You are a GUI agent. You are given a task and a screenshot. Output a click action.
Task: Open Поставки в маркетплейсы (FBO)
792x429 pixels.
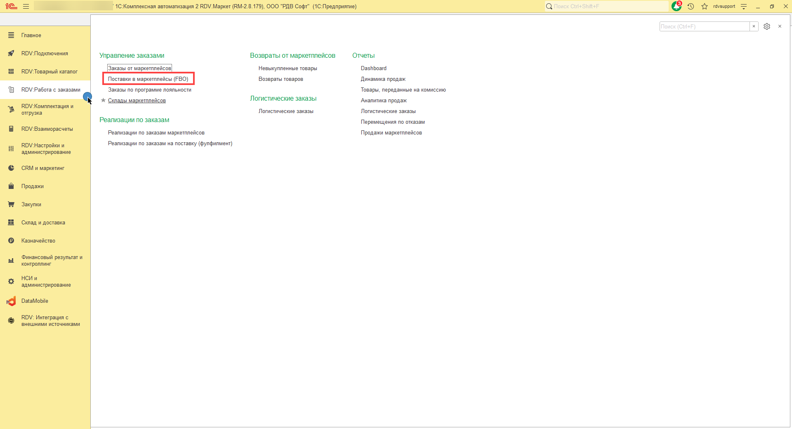click(x=148, y=79)
